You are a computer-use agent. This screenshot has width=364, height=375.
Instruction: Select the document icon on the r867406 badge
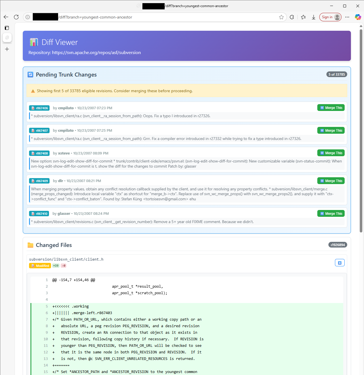tap(33, 108)
